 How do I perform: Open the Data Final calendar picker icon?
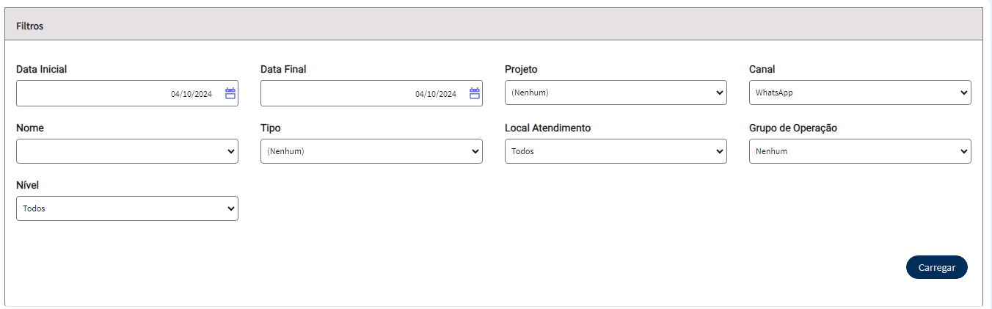coord(475,93)
